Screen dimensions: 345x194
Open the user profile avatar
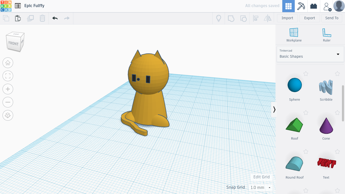339,6
